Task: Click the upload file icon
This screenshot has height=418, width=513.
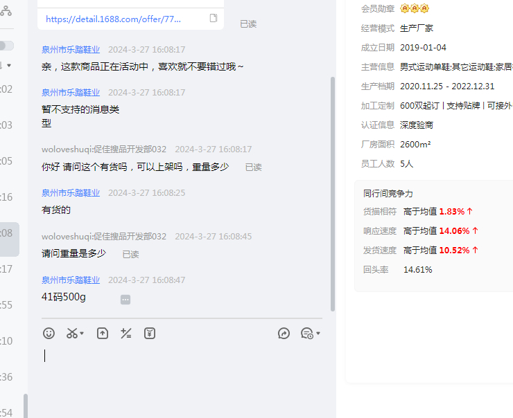Action: pos(103,333)
